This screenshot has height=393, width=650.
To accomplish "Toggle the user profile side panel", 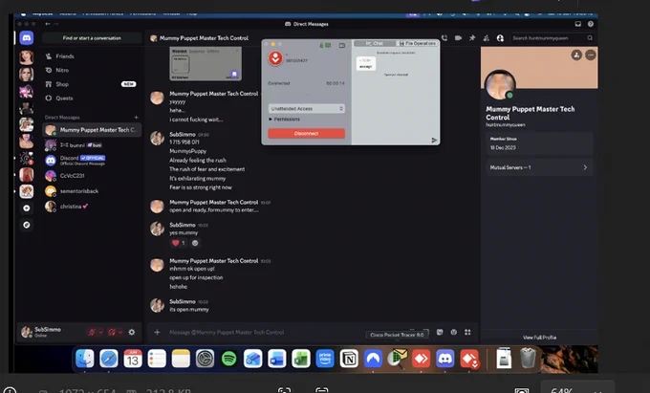I will (500, 38).
